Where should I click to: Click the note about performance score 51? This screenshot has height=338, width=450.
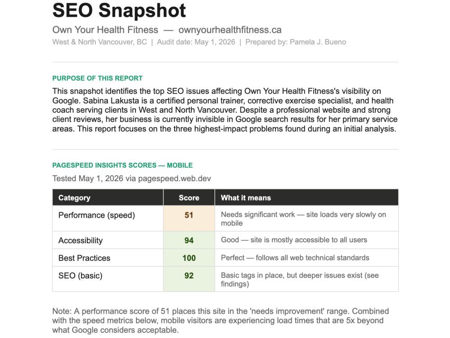[x=220, y=320]
